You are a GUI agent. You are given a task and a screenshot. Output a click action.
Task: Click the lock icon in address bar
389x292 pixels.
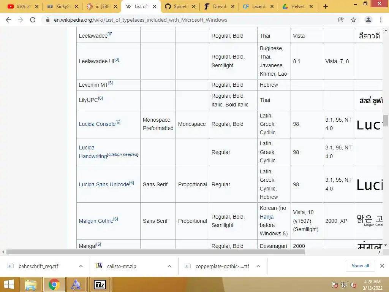pos(48,20)
